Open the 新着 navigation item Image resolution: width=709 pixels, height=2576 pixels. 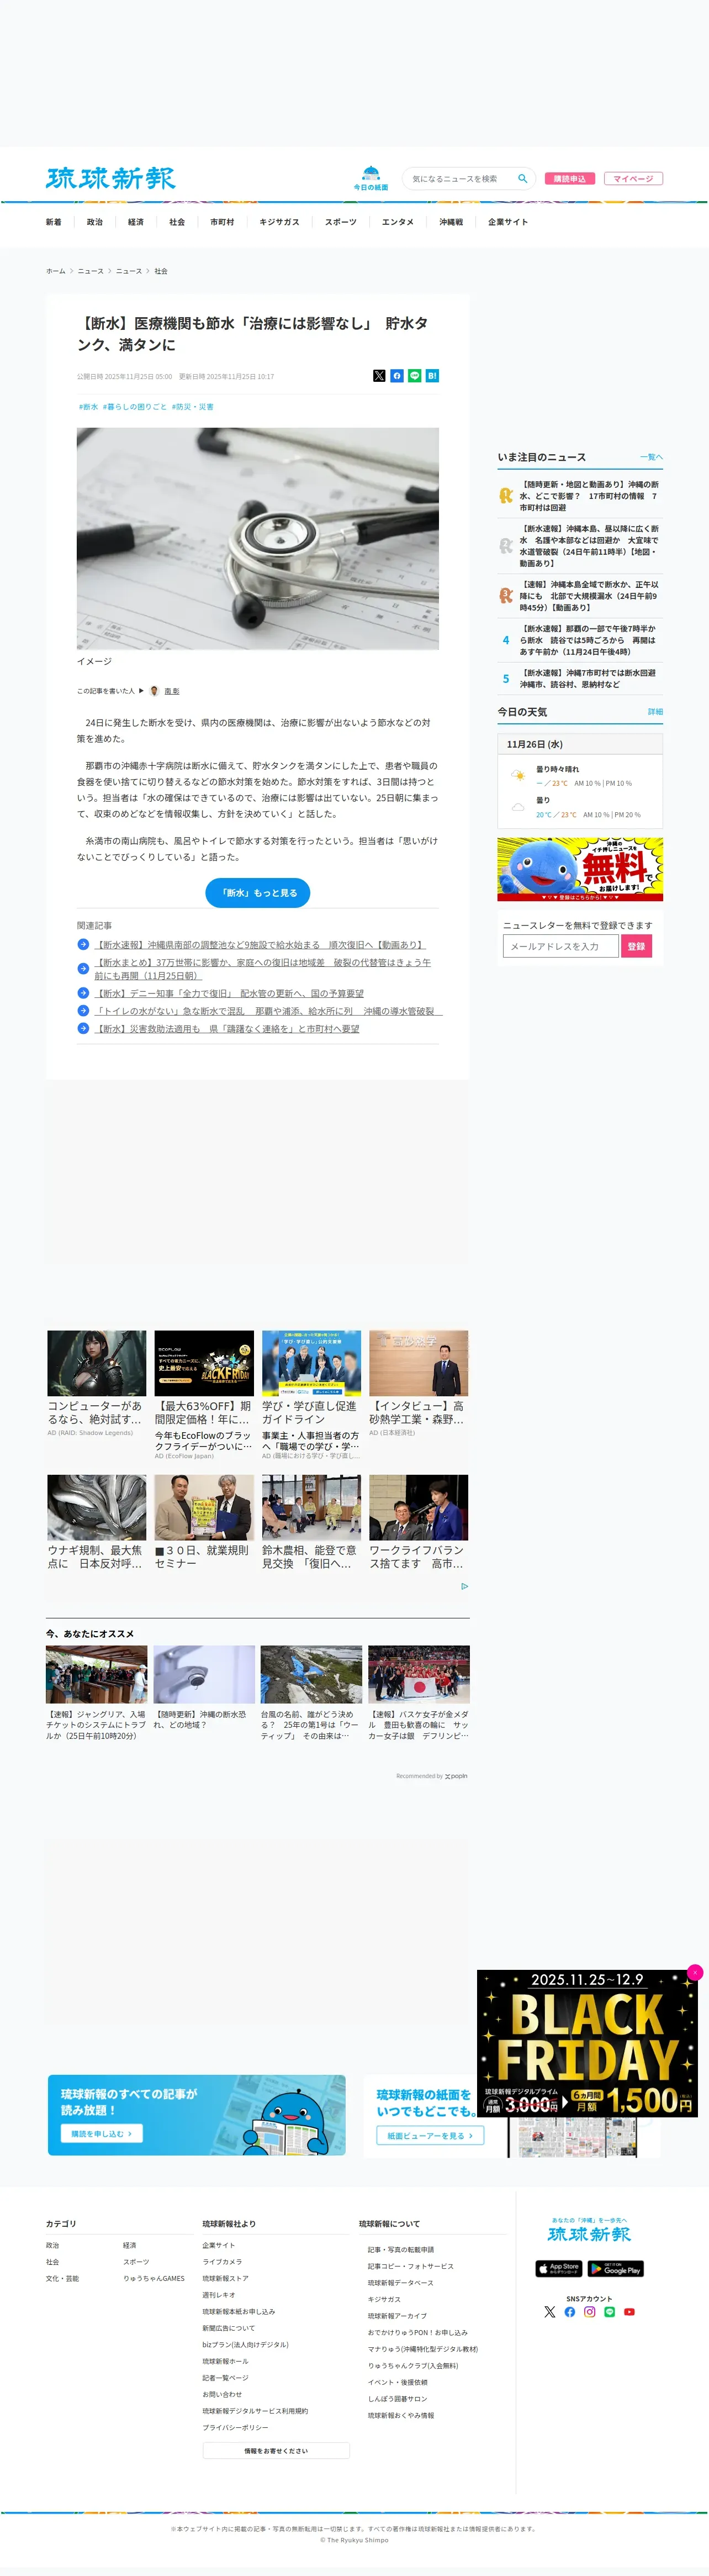coord(53,222)
